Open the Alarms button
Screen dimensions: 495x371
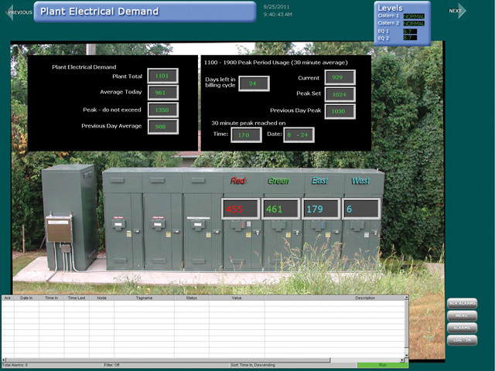pos(462,328)
